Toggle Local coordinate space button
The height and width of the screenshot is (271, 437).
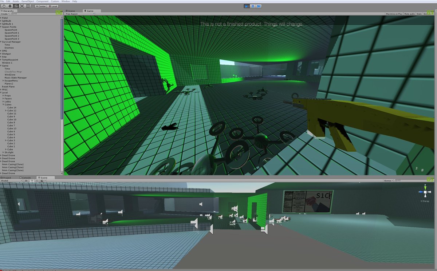53,6
